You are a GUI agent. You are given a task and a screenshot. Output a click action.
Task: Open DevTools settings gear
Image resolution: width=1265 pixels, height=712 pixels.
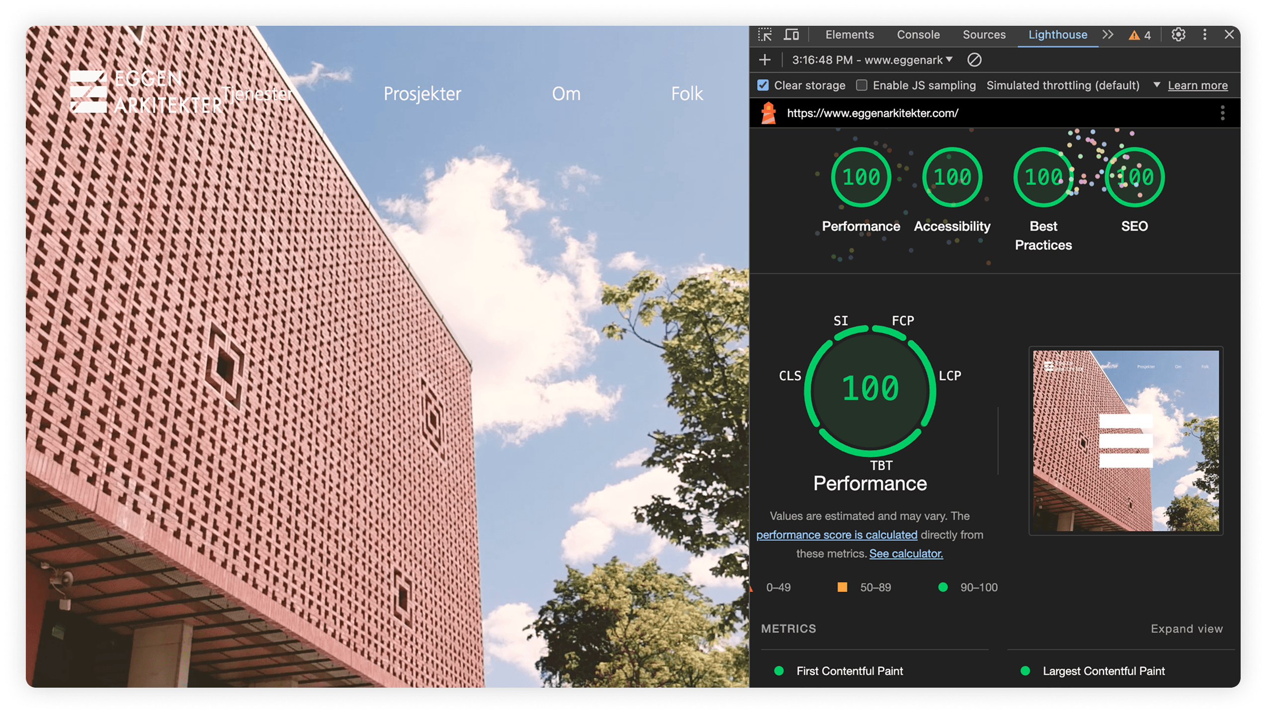coord(1178,35)
